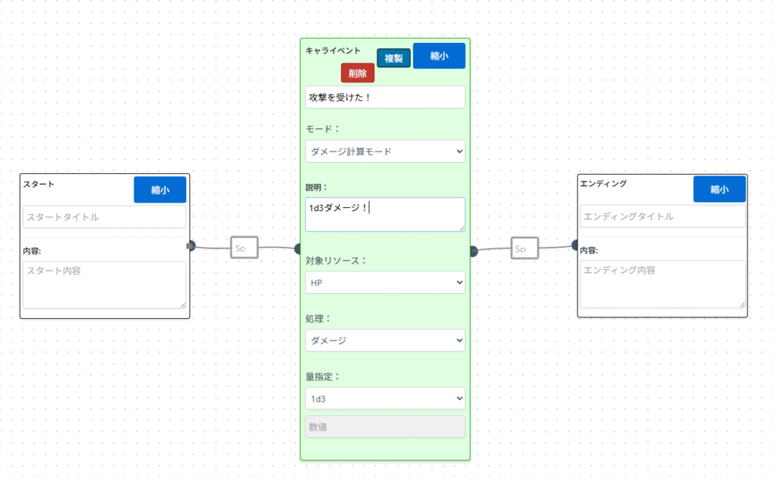Click the resize grip of the 説明 textarea
The width and height of the screenshot is (773, 477).
pos(462,228)
